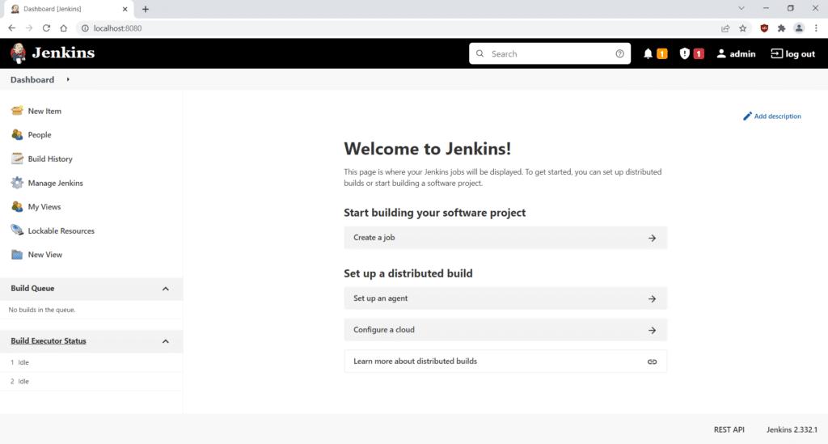Collapse the Build Executor Status panel
The width and height of the screenshot is (828, 444).
pyautogui.click(x=165, y=341)
